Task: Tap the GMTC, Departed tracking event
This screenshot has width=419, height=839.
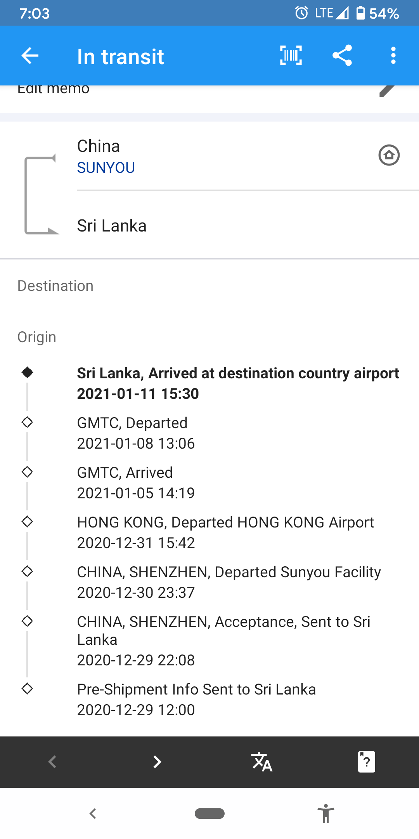Action: pyautogui.click(x=136, y=433)
